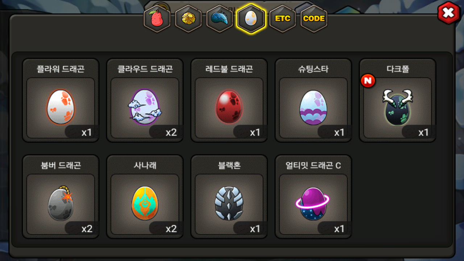Tap the horned 다크폴 egg
Screen dimensions: 464x261
pyautogui.click(x=398, y=107)
